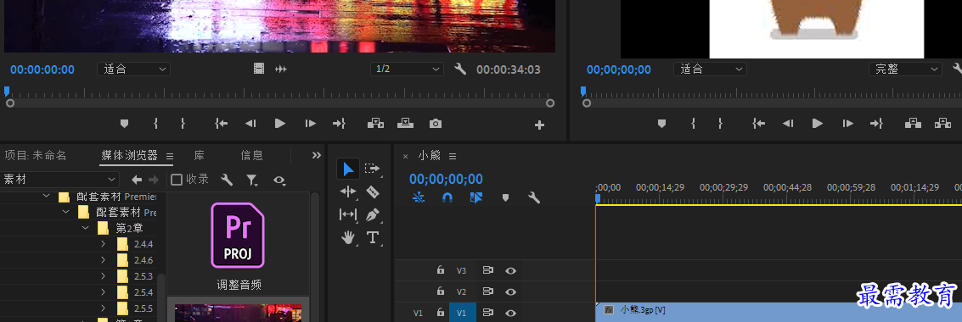
Task: Open media browser wrench settings
Action: tap(227, 180)
